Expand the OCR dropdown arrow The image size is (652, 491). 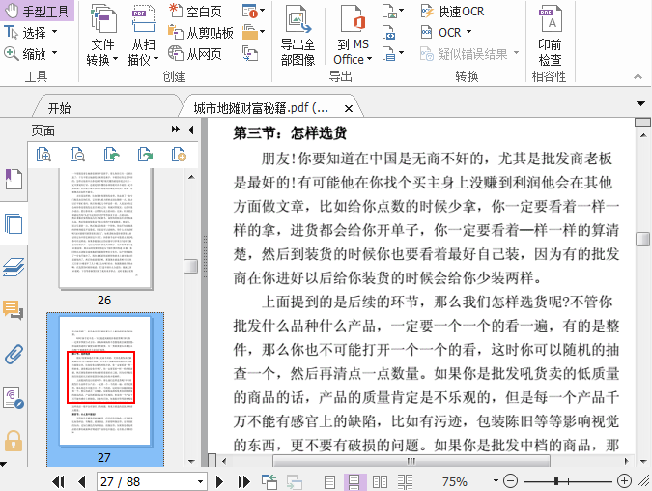point(469,32)
